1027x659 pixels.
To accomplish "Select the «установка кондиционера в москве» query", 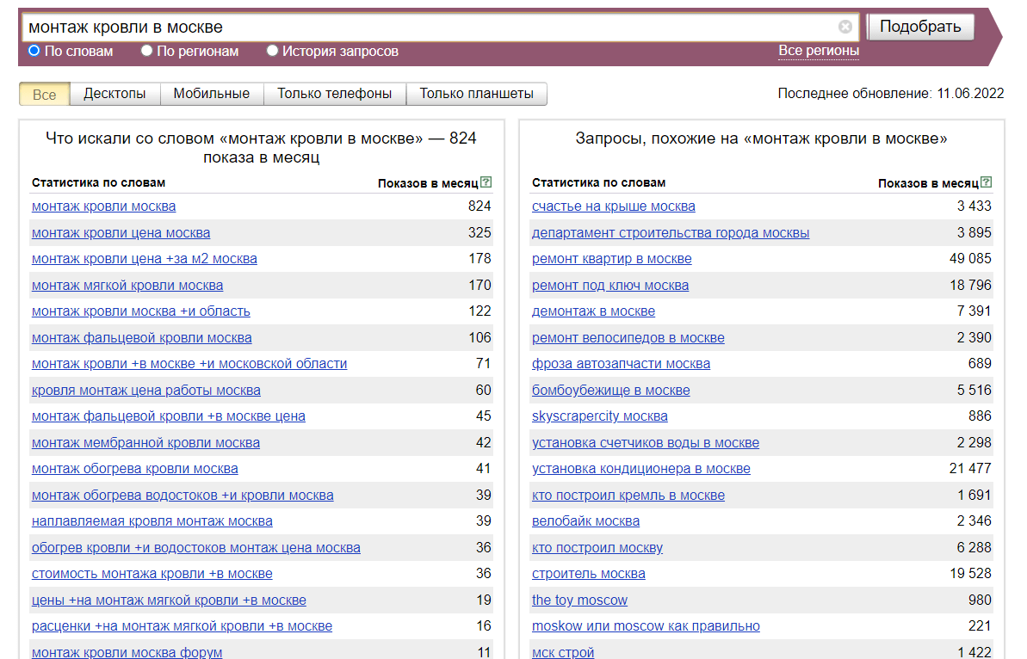I will click(x=640, y=468).
